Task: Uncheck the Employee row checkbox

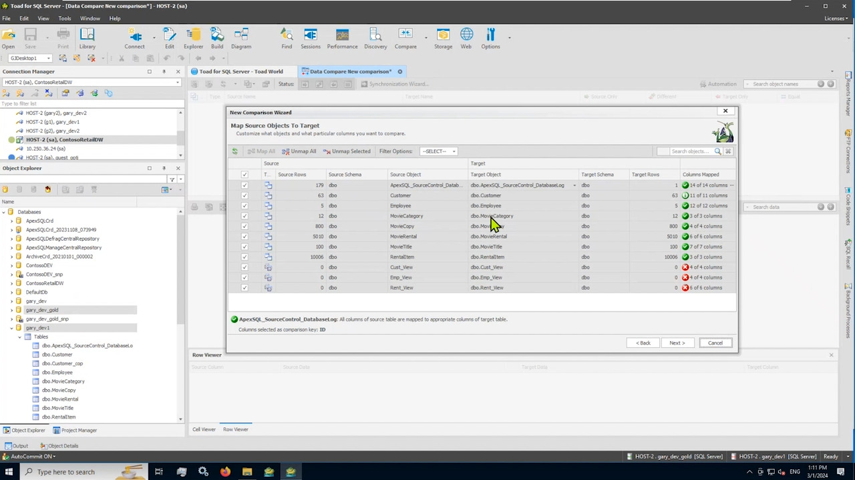Action: pyautogui.click(x=244, y=206)
